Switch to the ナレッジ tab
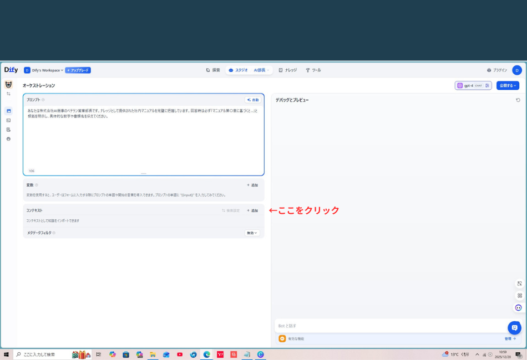The width and height of the screenshot is (527, 360). click(287, 70)
